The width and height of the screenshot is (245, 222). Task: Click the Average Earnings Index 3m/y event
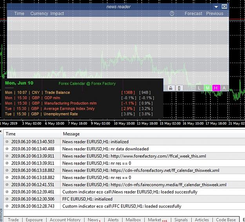coord(50,108)
